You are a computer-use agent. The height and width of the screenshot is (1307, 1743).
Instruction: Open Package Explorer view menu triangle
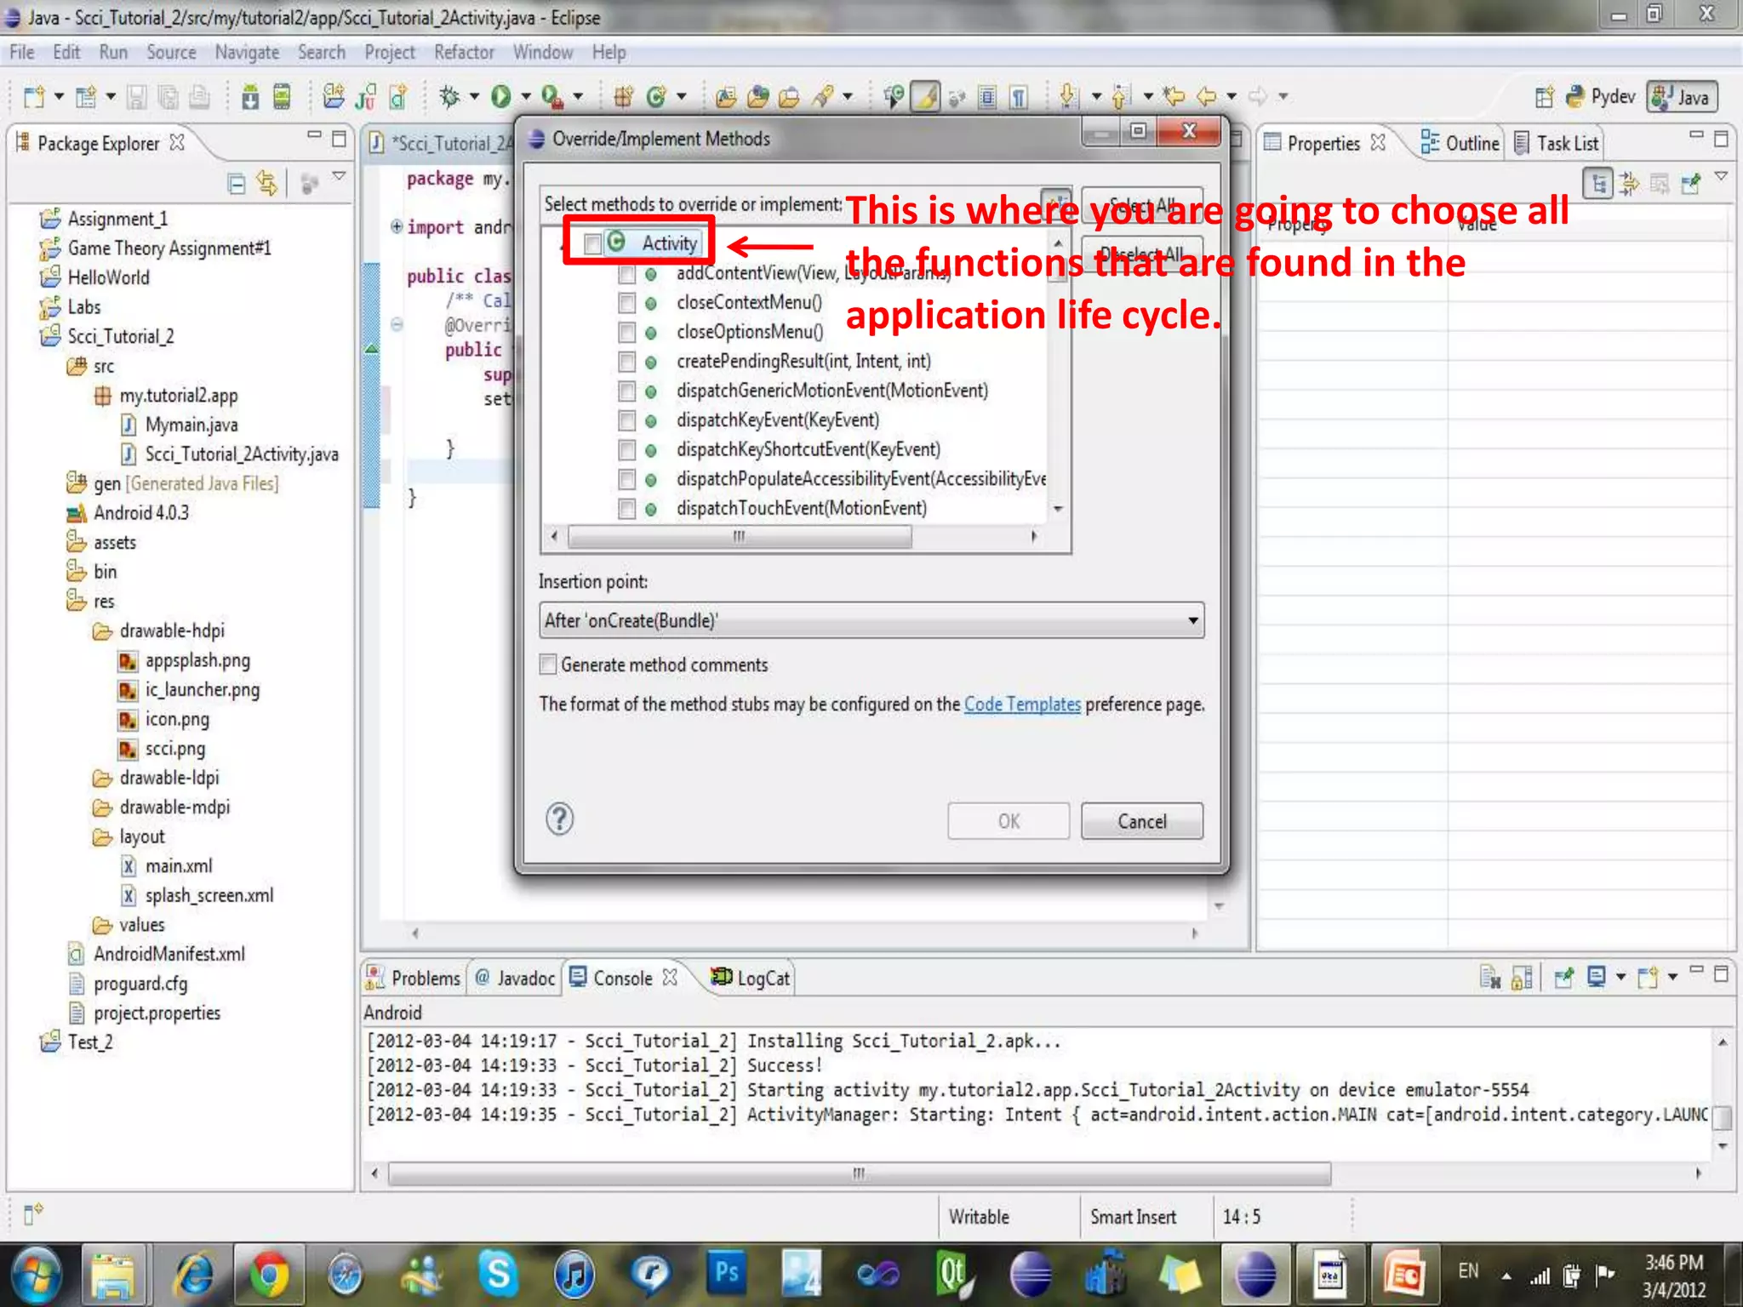coord(339,176)
